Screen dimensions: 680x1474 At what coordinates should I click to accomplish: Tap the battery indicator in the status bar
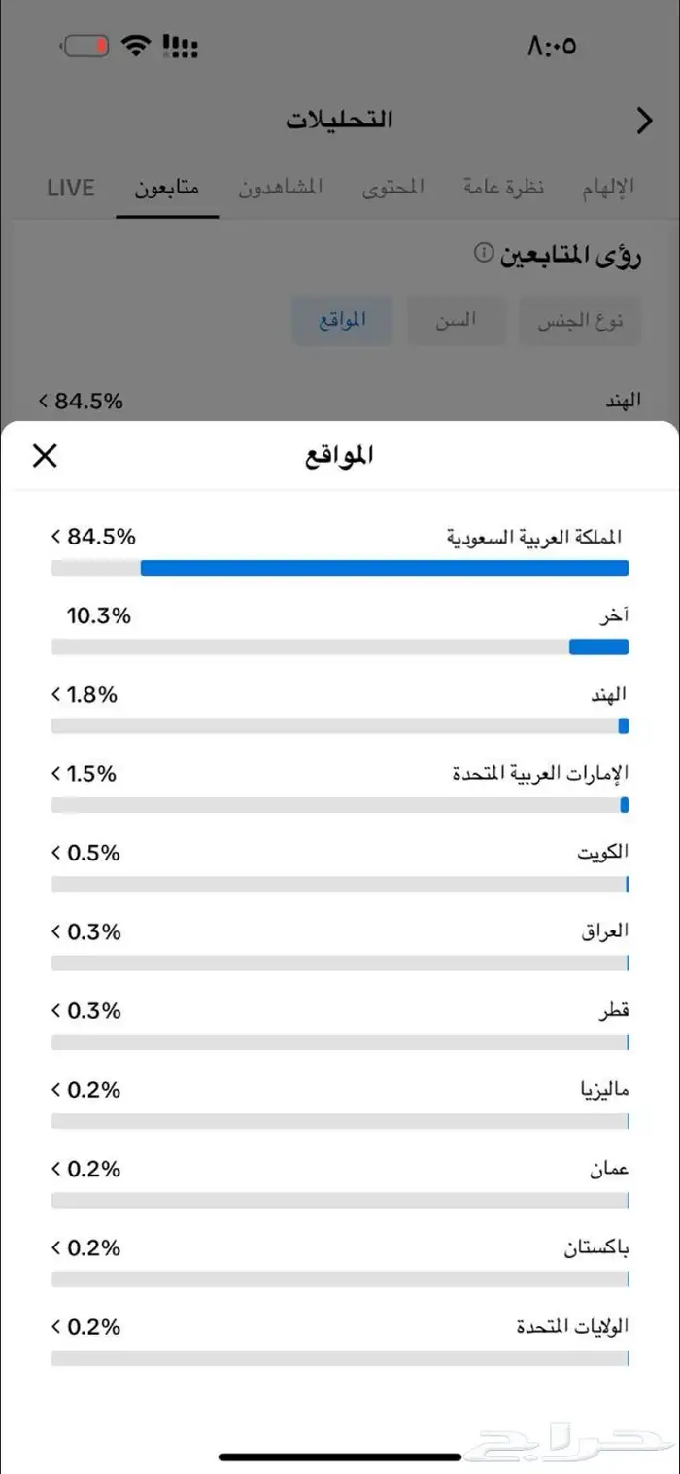84,45
